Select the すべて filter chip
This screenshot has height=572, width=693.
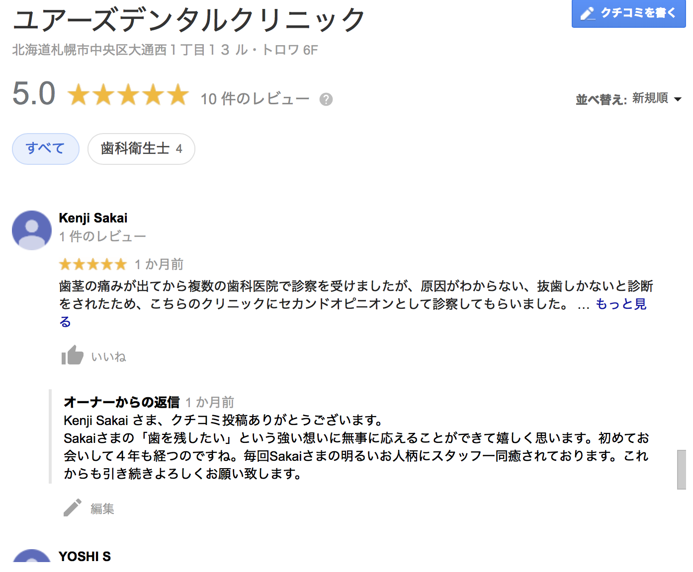pos(46,148)
